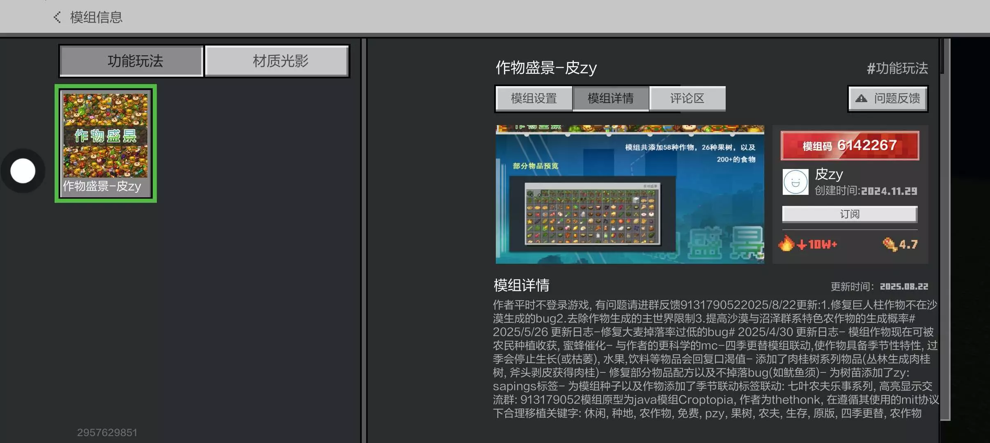Screen dimensions: 990x443
Task: Click the detail panel vertical scrollbar
Action: [x=944, y=230]
